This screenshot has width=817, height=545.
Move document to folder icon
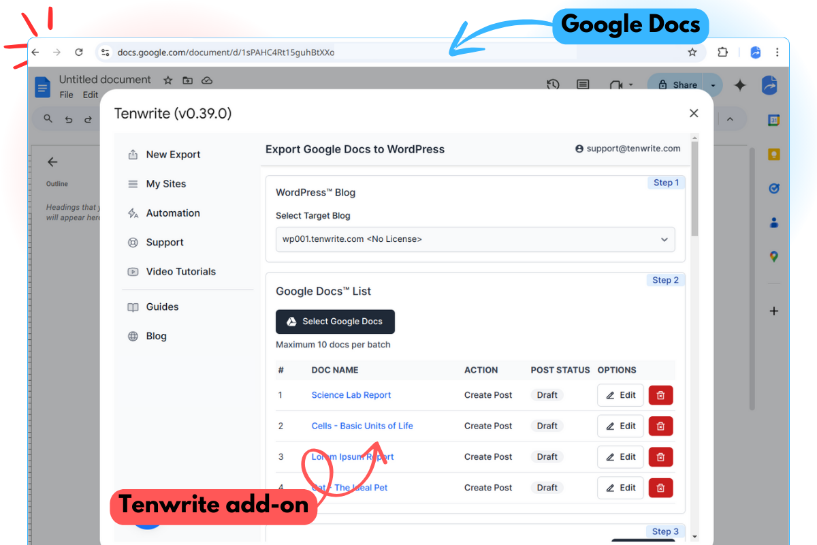click(x=188, y=80)
